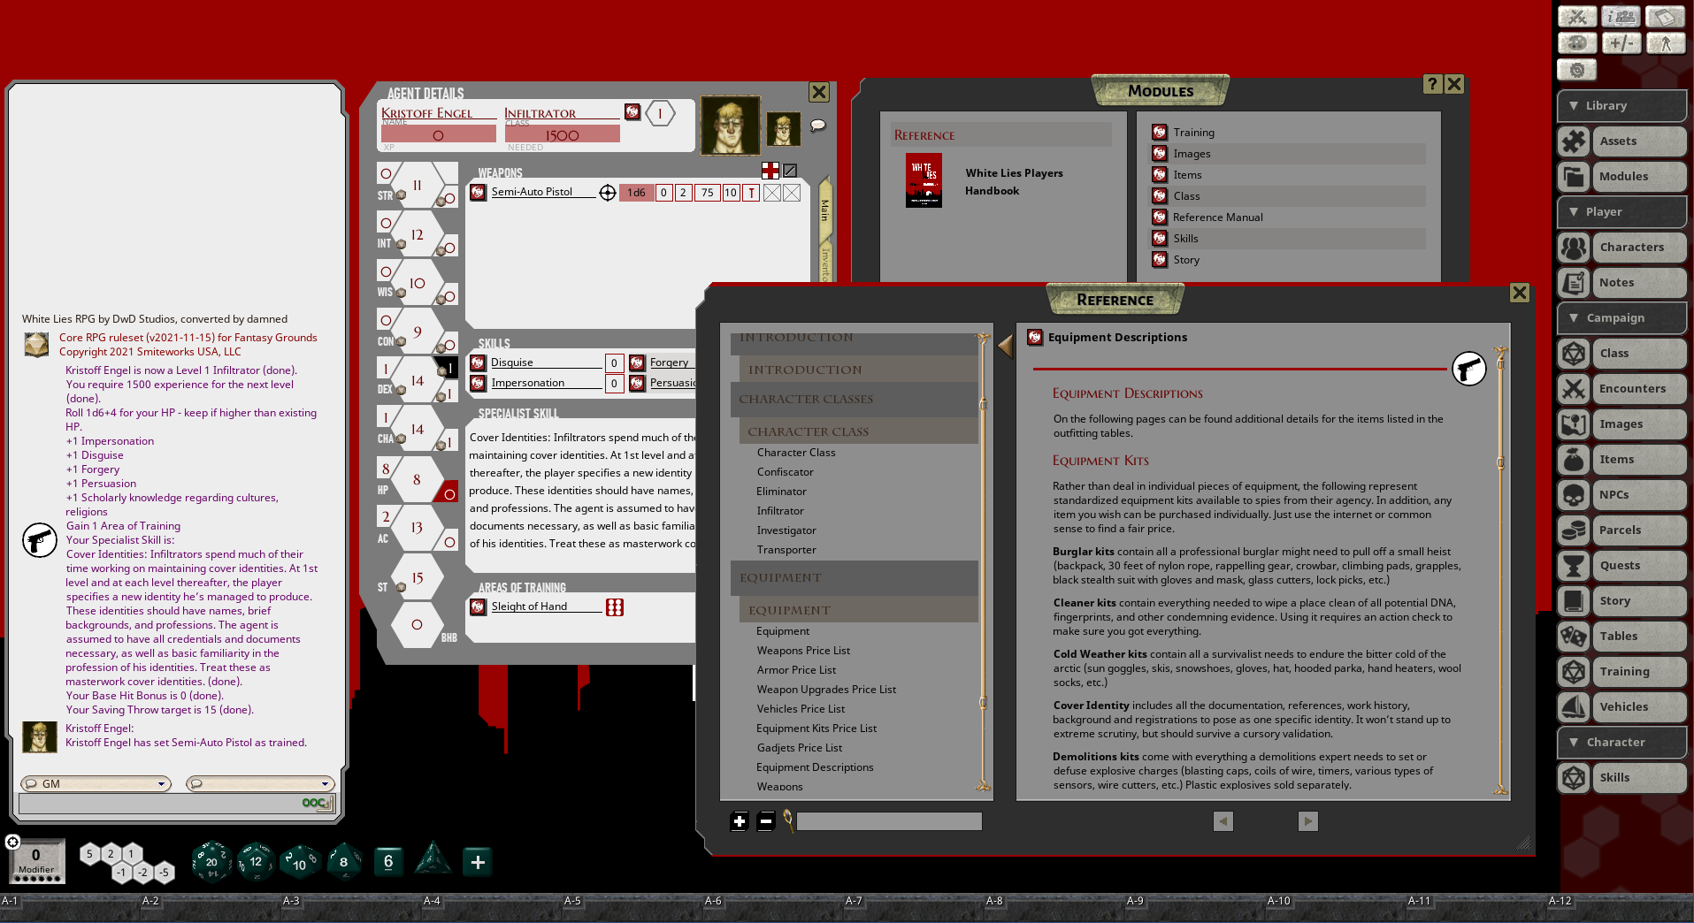Image resolution: width=1694 pixels, height=923 pixels.
Task: Click the White Lies Players Handbook cover thumbnail
Action: point(924,181)
